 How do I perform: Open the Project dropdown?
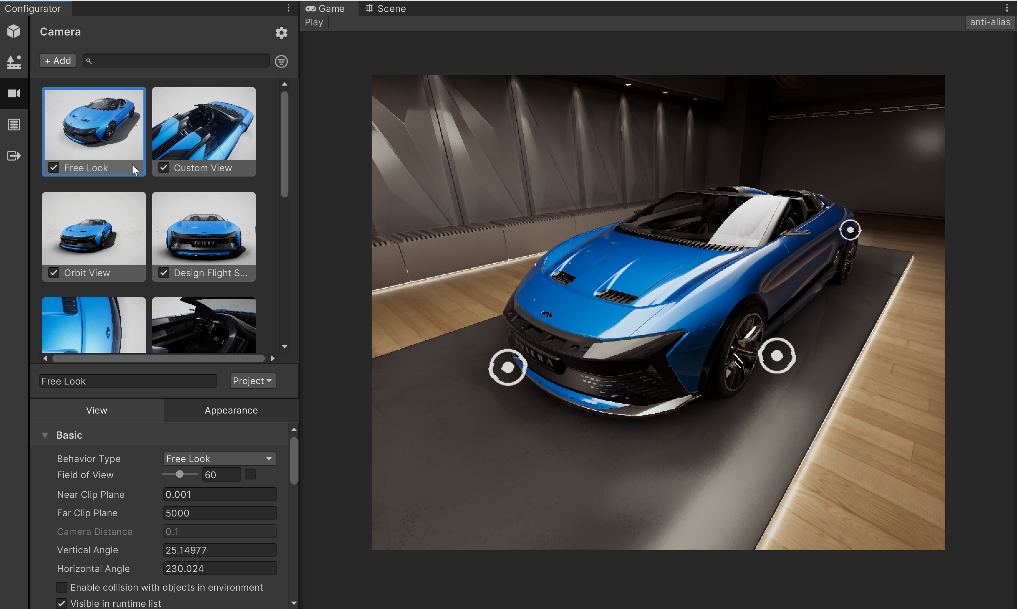[x=252, y=381]
